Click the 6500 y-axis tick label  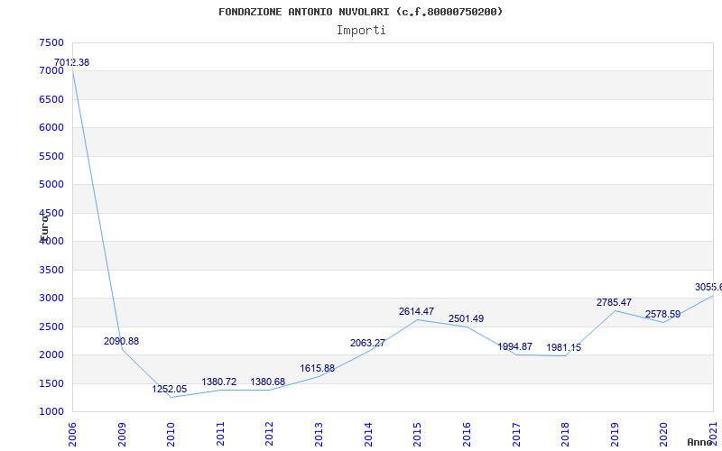[x=51, y=99]
